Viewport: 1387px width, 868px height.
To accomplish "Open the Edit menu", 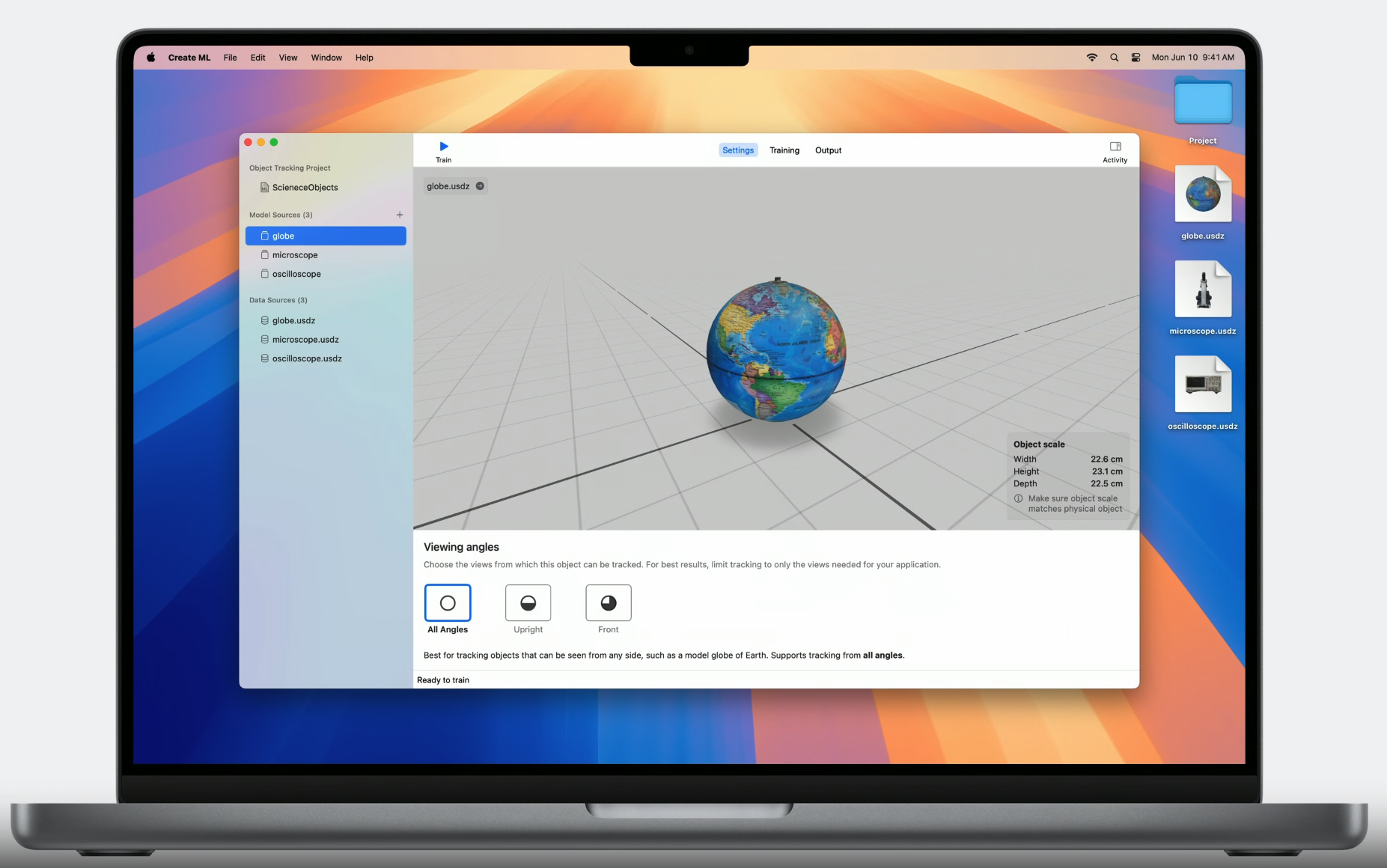I will (x=258, y=58).
